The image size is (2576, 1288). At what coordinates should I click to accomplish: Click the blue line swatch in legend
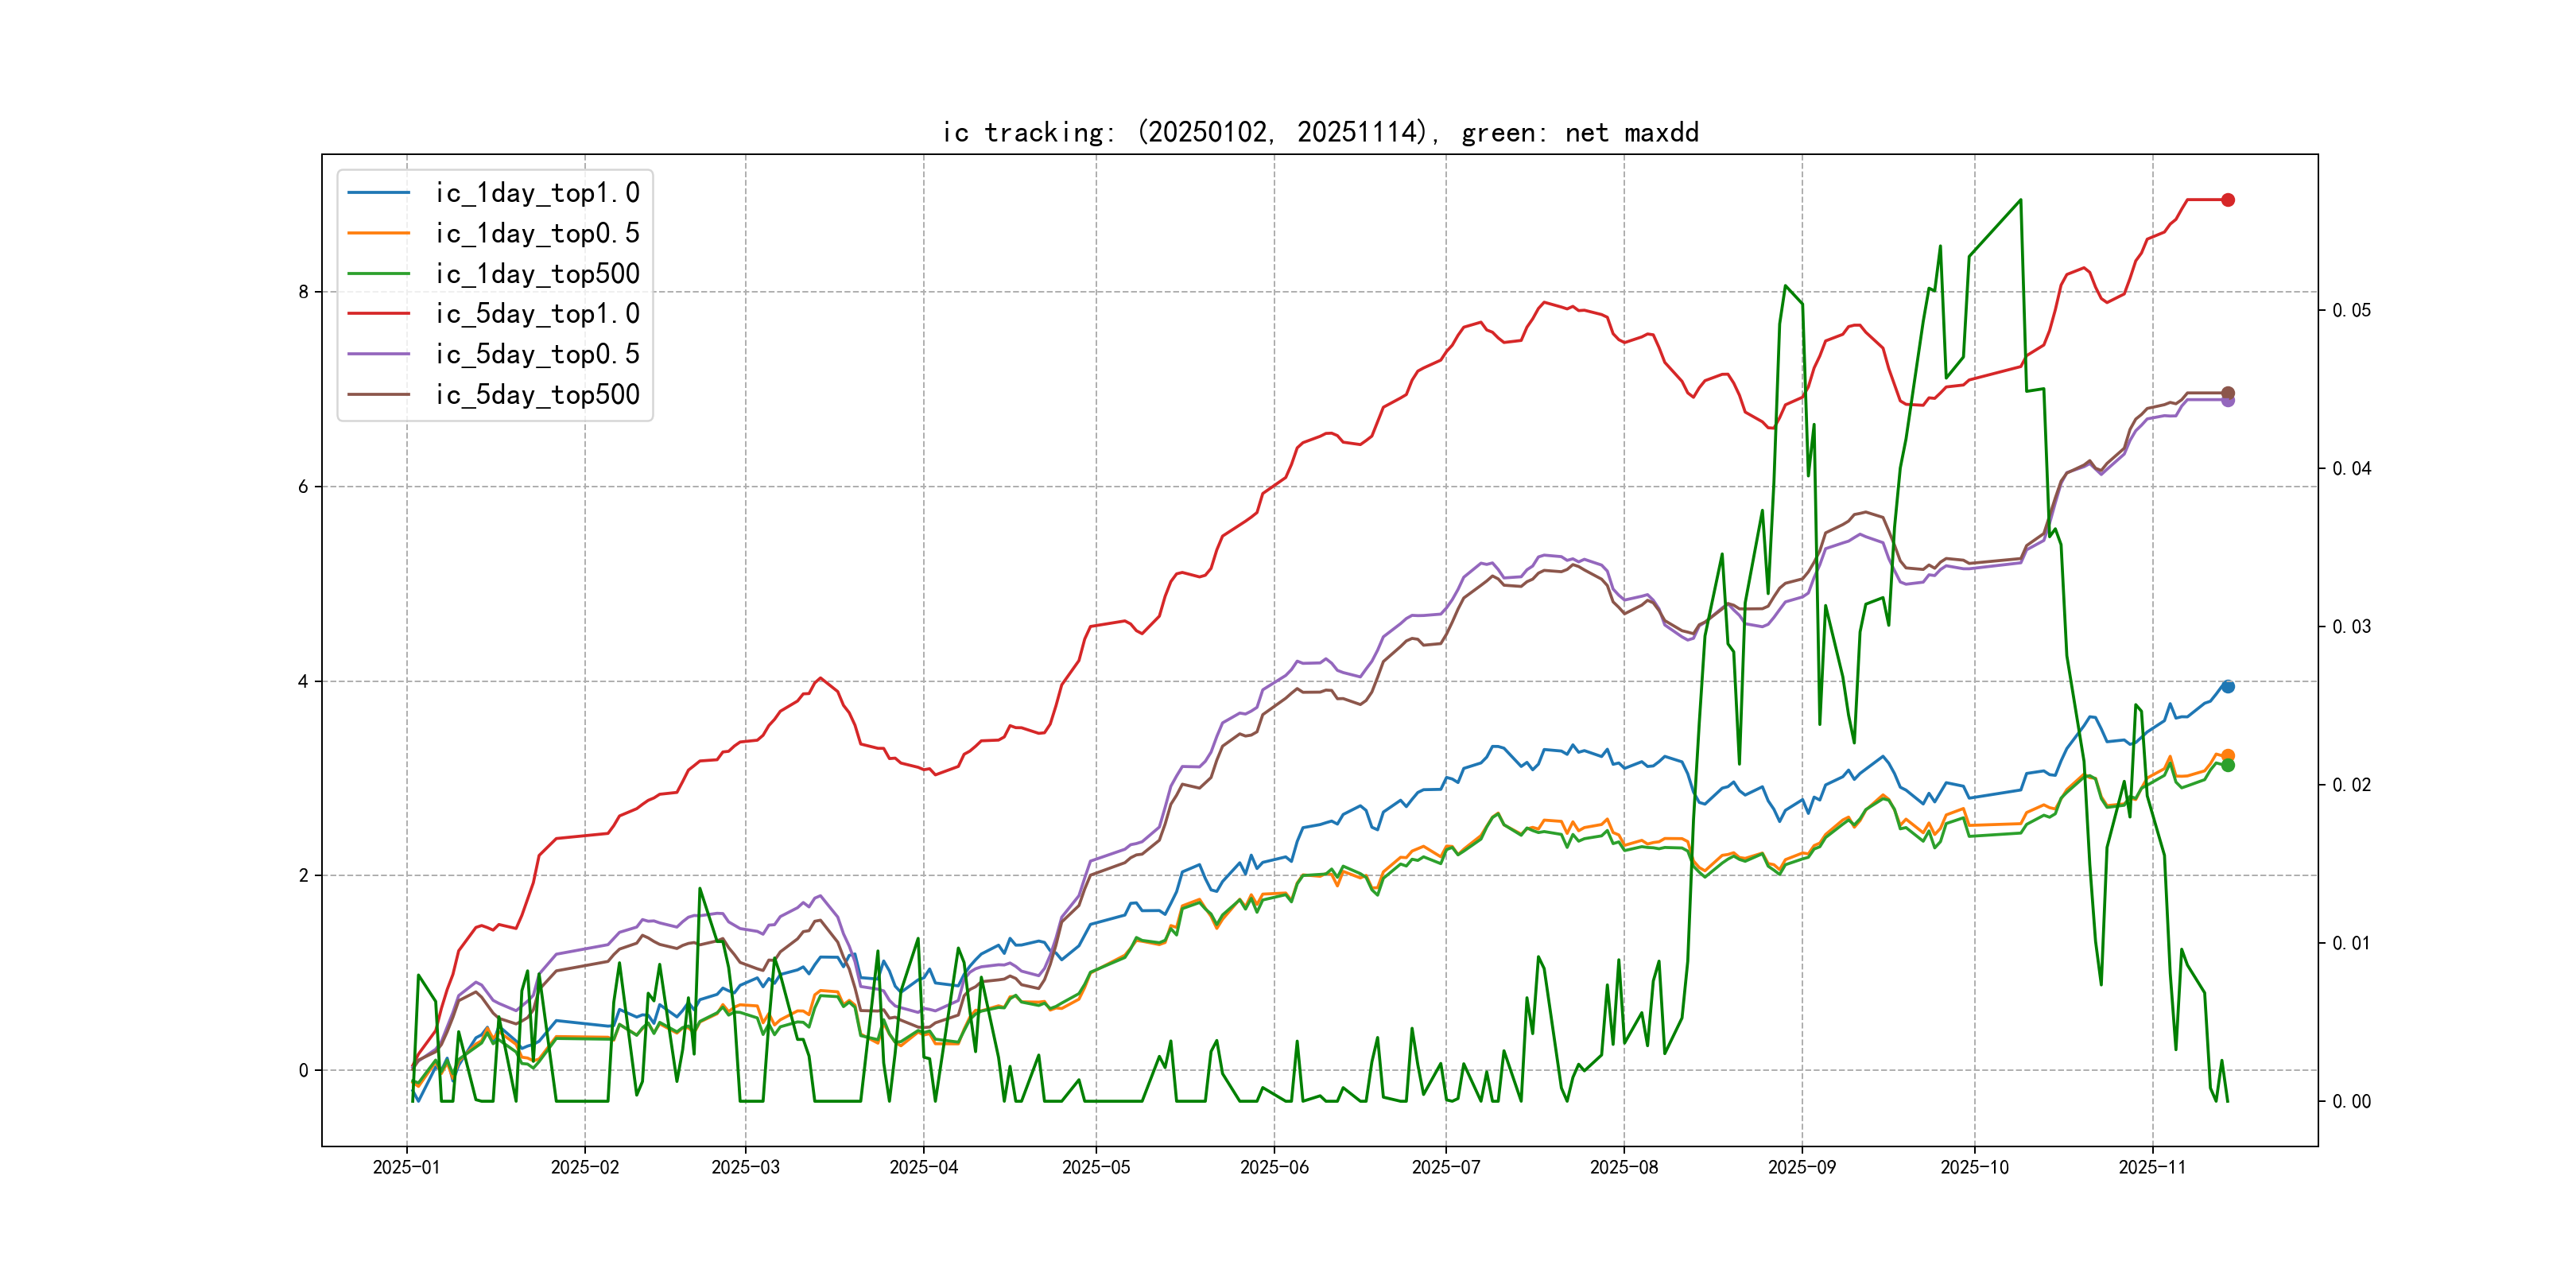pyautogui.click(x=379, y=193)
